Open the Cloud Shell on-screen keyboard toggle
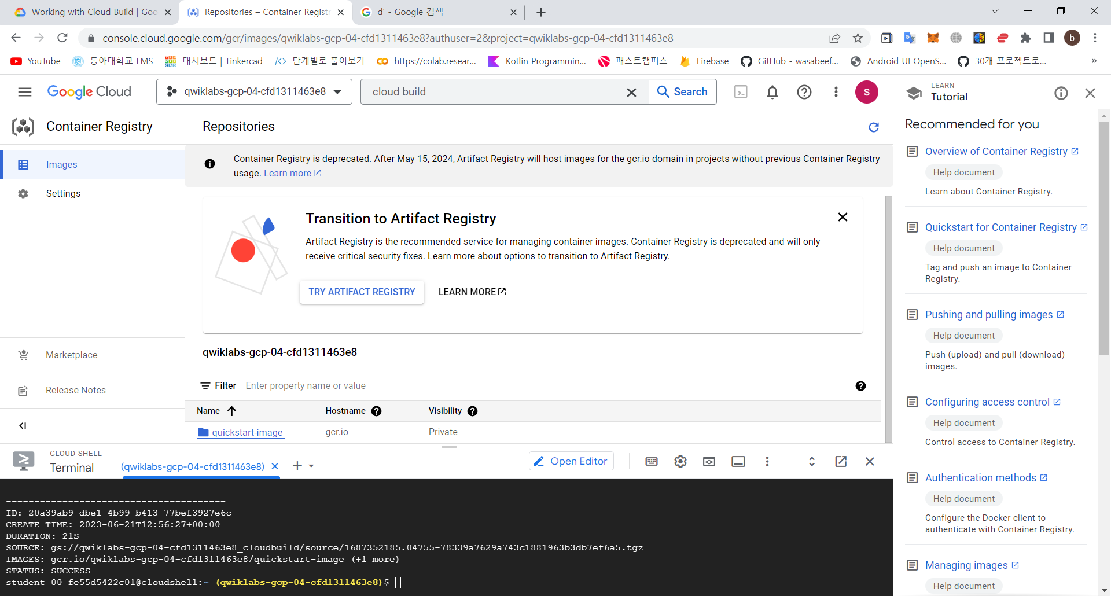The width and height of the screenshot is (1111, 596). [652, 461]
